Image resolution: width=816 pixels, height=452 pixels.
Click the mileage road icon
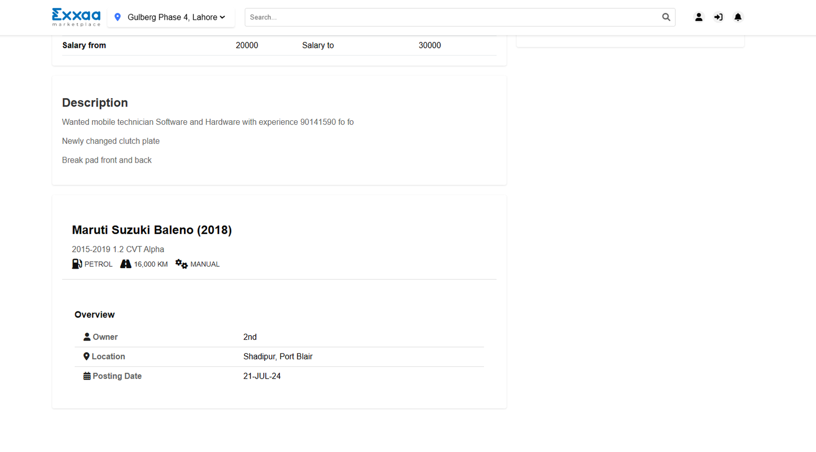click(125, 264)
